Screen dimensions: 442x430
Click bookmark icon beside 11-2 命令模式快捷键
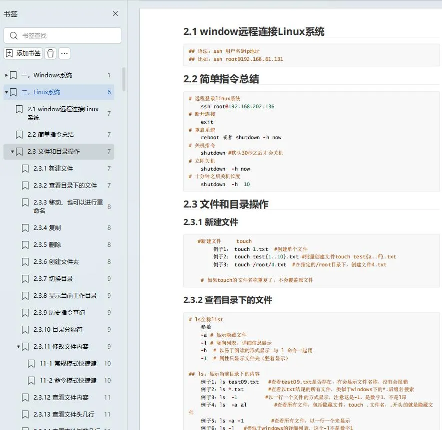[x=31, y=380]
